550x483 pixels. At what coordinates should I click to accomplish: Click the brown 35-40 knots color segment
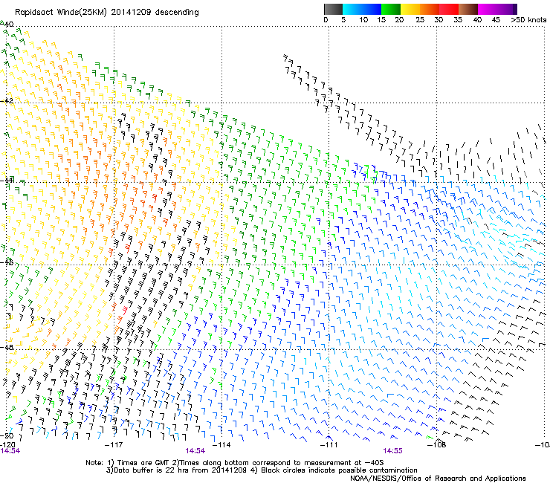(x=468, y=9)
